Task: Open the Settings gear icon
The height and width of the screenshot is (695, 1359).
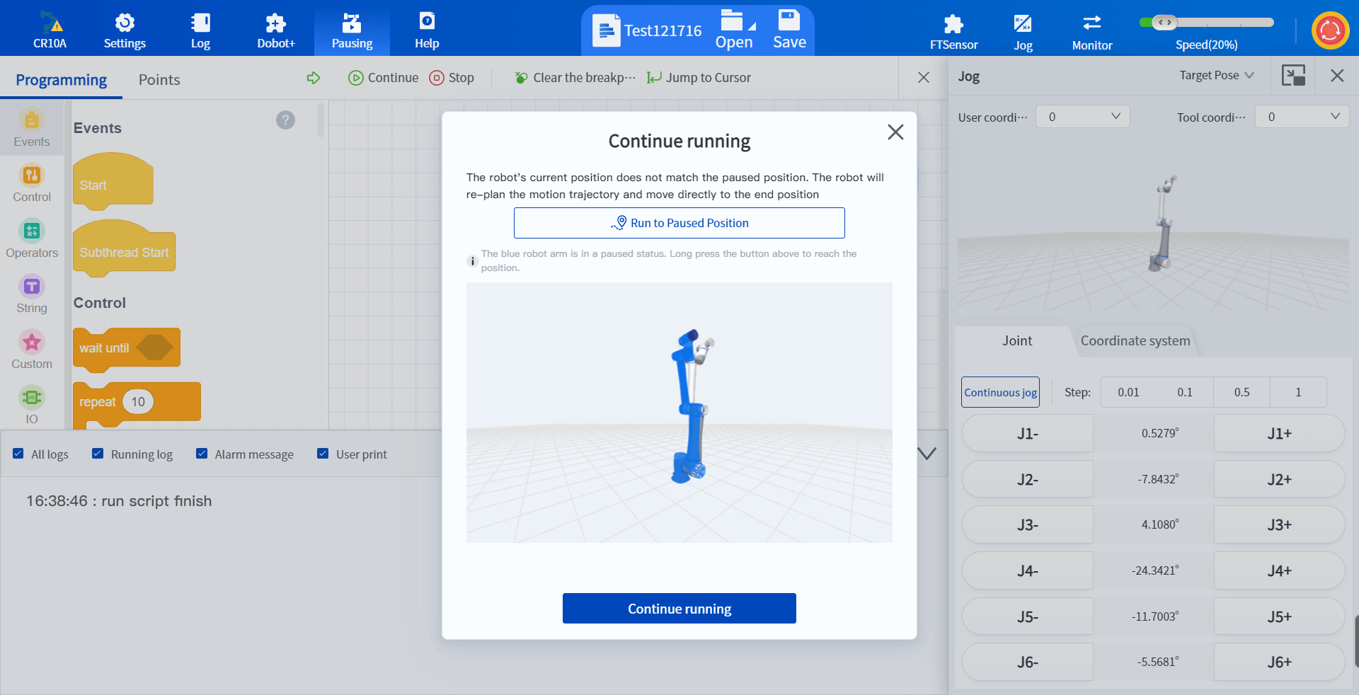Action: 125,23
